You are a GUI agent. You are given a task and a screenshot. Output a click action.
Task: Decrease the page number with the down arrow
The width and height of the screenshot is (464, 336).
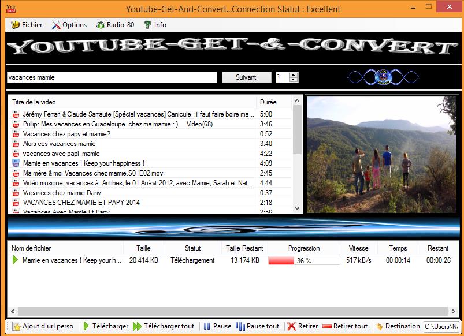point(294,80)
